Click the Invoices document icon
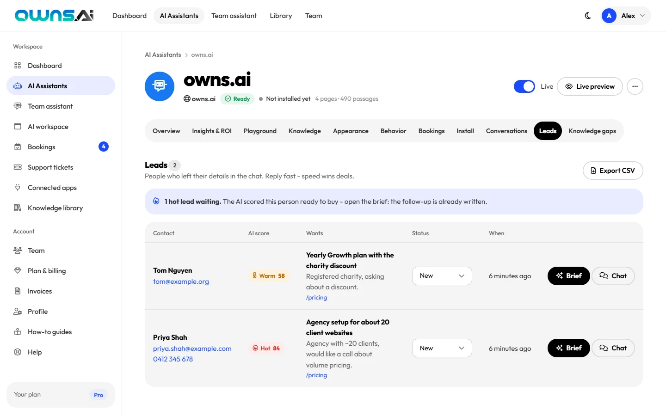Image resolution: width=666 pixels, height=416 pixels. (18, 291)
